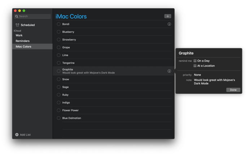Select the Ruby reminder text

coord(65,95)
